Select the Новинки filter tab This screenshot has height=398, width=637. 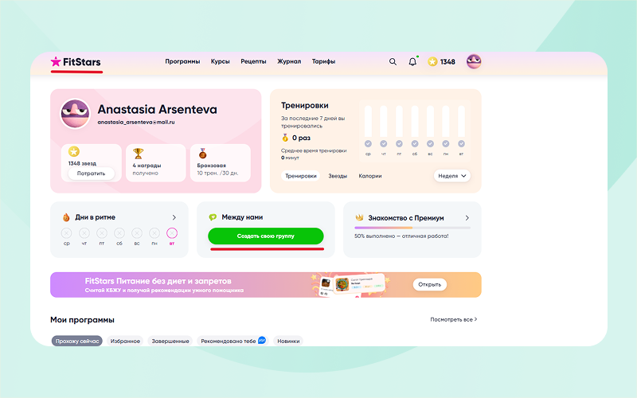click(288, 341)
